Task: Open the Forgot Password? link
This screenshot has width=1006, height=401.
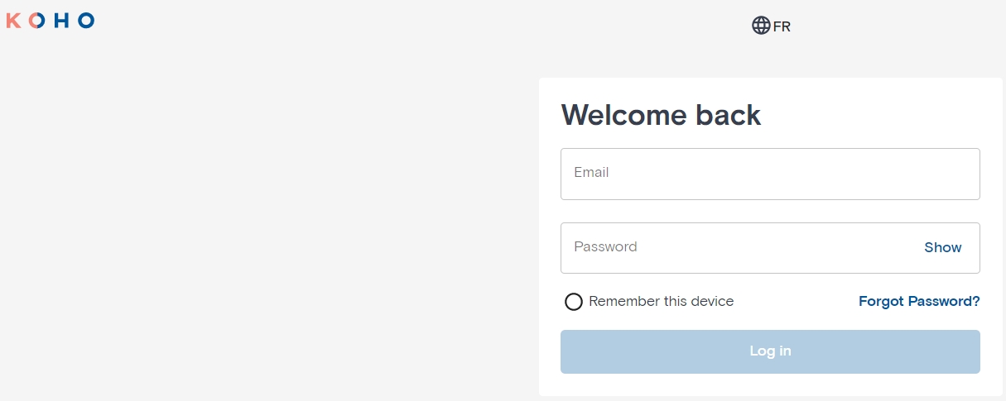Action: point(919,301)
